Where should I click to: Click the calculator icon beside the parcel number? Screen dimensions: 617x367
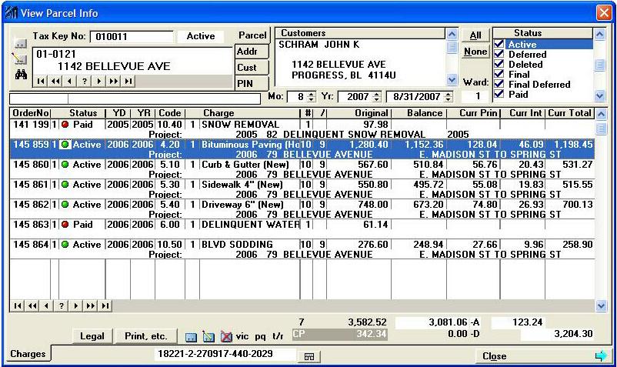coord(310,356)
